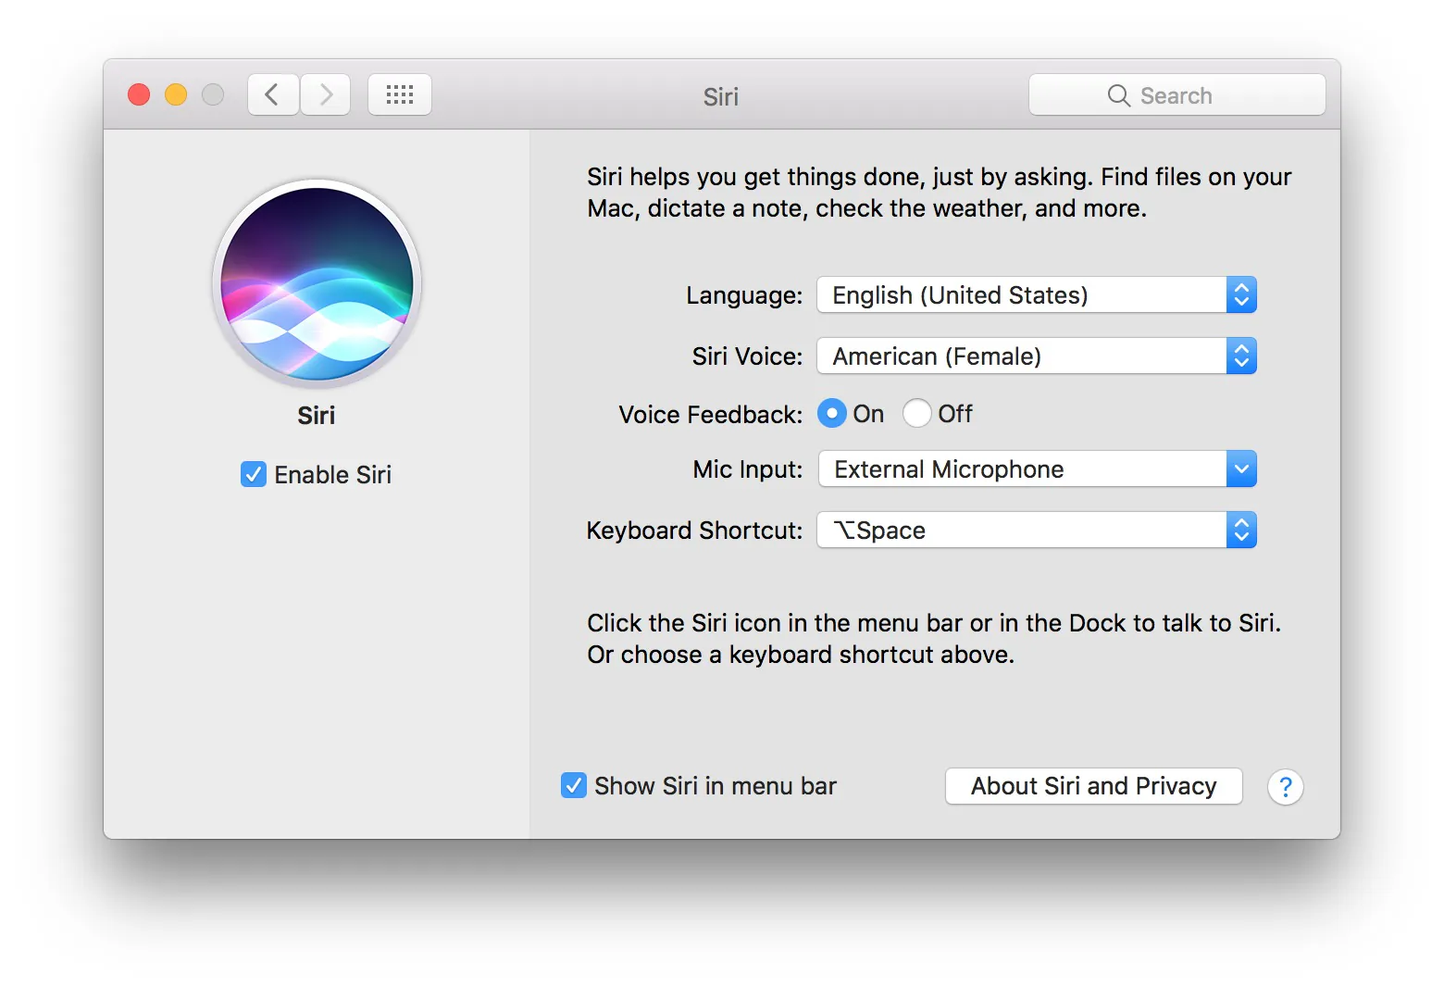Click the 'Keyboard Shortcut:' label
The height and width of the screenshot is (987, 1444).
coord(694,531)
